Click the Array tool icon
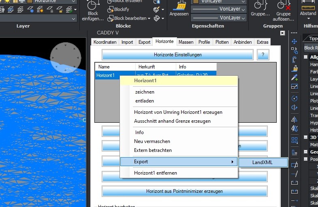The width and height of the screenshot is (318, 207). 295,140
